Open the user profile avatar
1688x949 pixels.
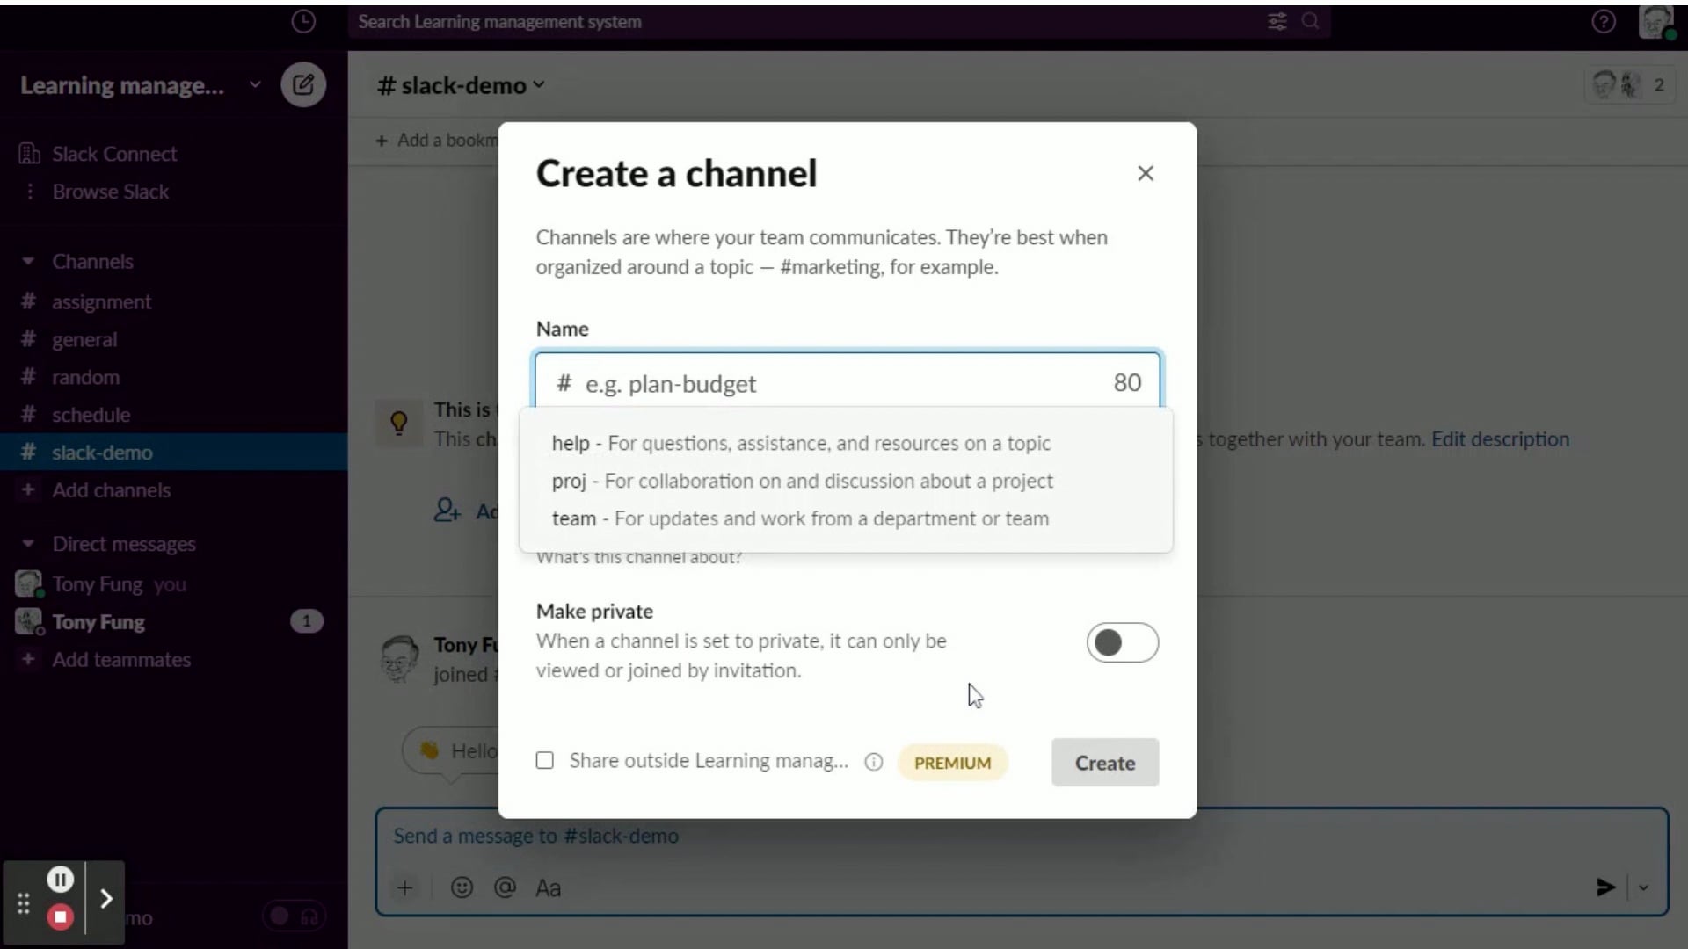click(x=1657, y=22)
